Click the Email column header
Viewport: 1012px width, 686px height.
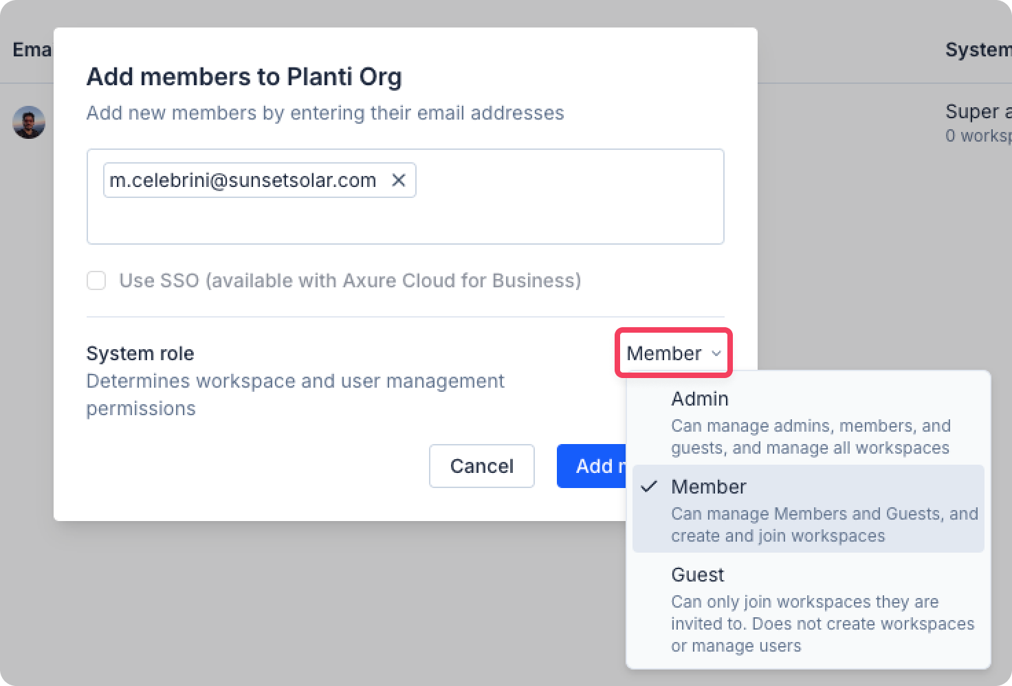(x=32, y=49)
